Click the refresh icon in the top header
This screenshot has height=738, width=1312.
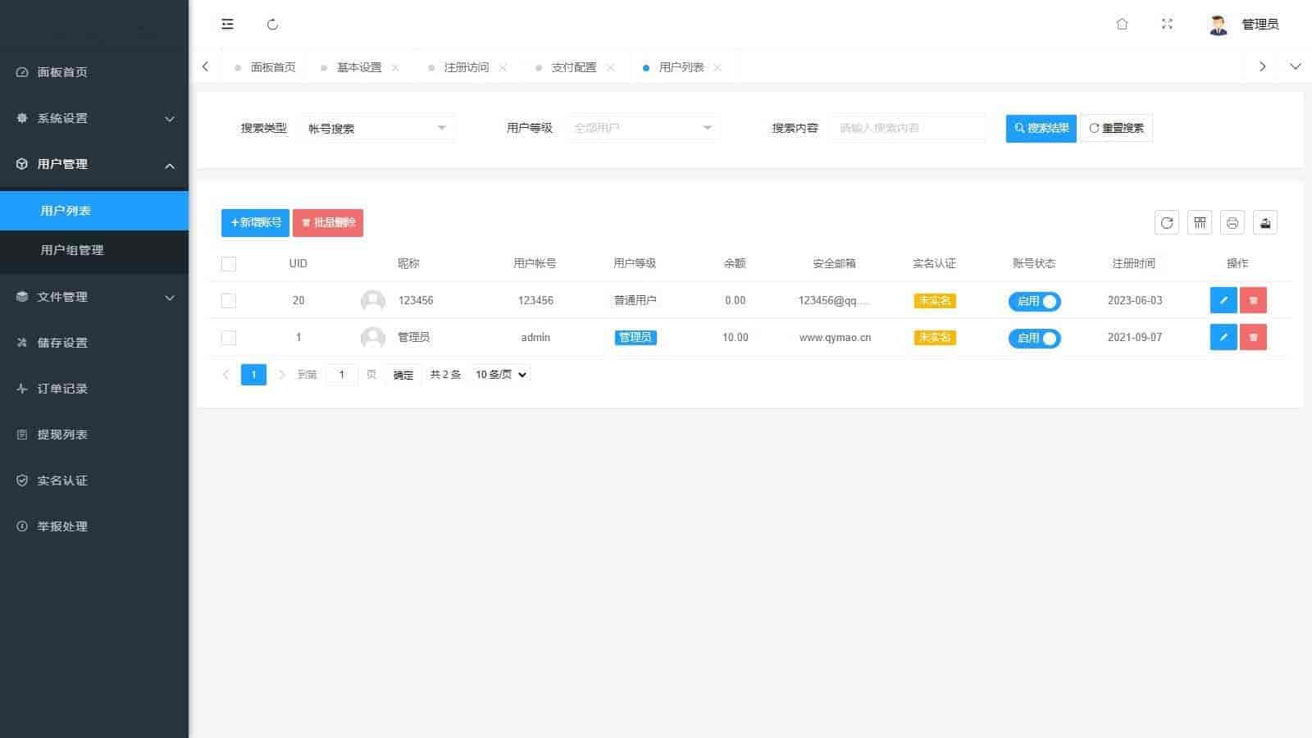click(273, 25)
